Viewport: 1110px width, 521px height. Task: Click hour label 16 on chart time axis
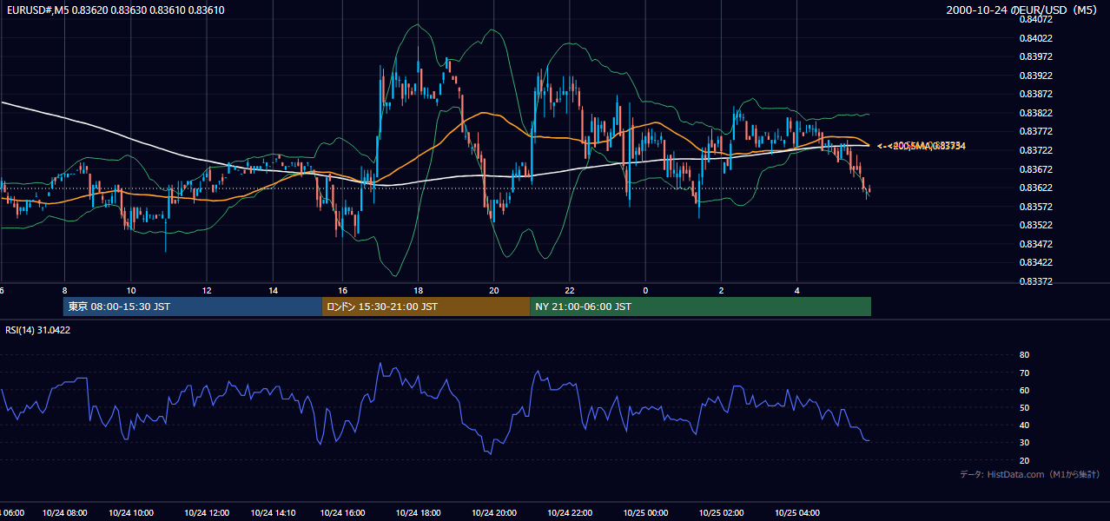[x=343, y=290]
